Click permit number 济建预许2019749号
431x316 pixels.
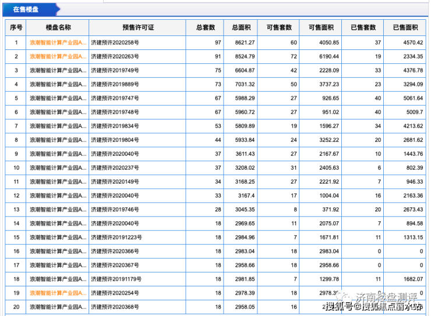tap(115, 70)
